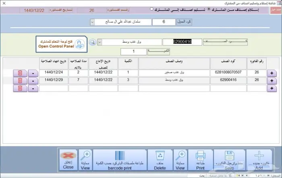Select 'تسليم اصناف إلى المشترك' radio option

(151, 9)
